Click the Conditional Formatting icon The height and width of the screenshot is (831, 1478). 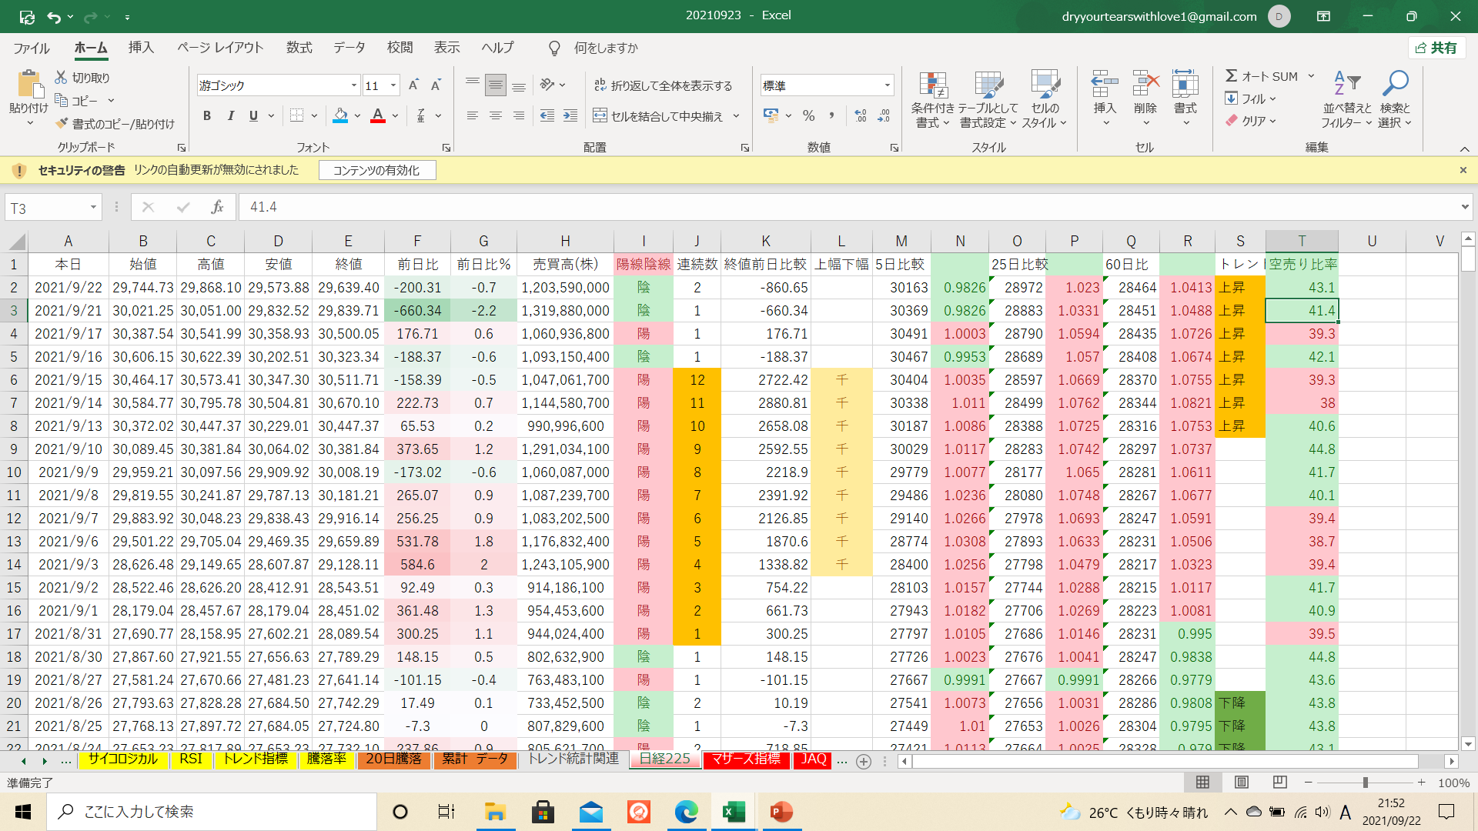(x=932, y=86)
